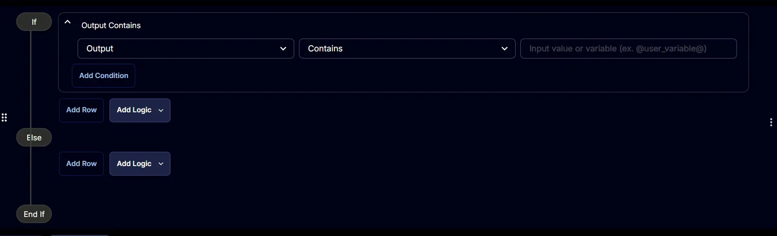Click the arrow inside the Contains dropdown
Image resolution: width=777 pixels, height=236 pixels.
(x=505, y=49)
